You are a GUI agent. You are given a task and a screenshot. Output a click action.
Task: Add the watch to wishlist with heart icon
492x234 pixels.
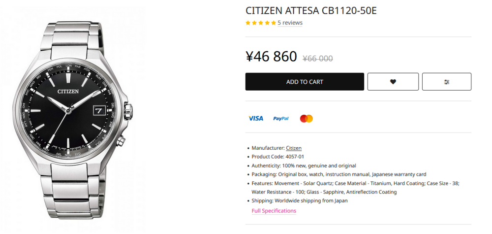click(x=393, y=82)
